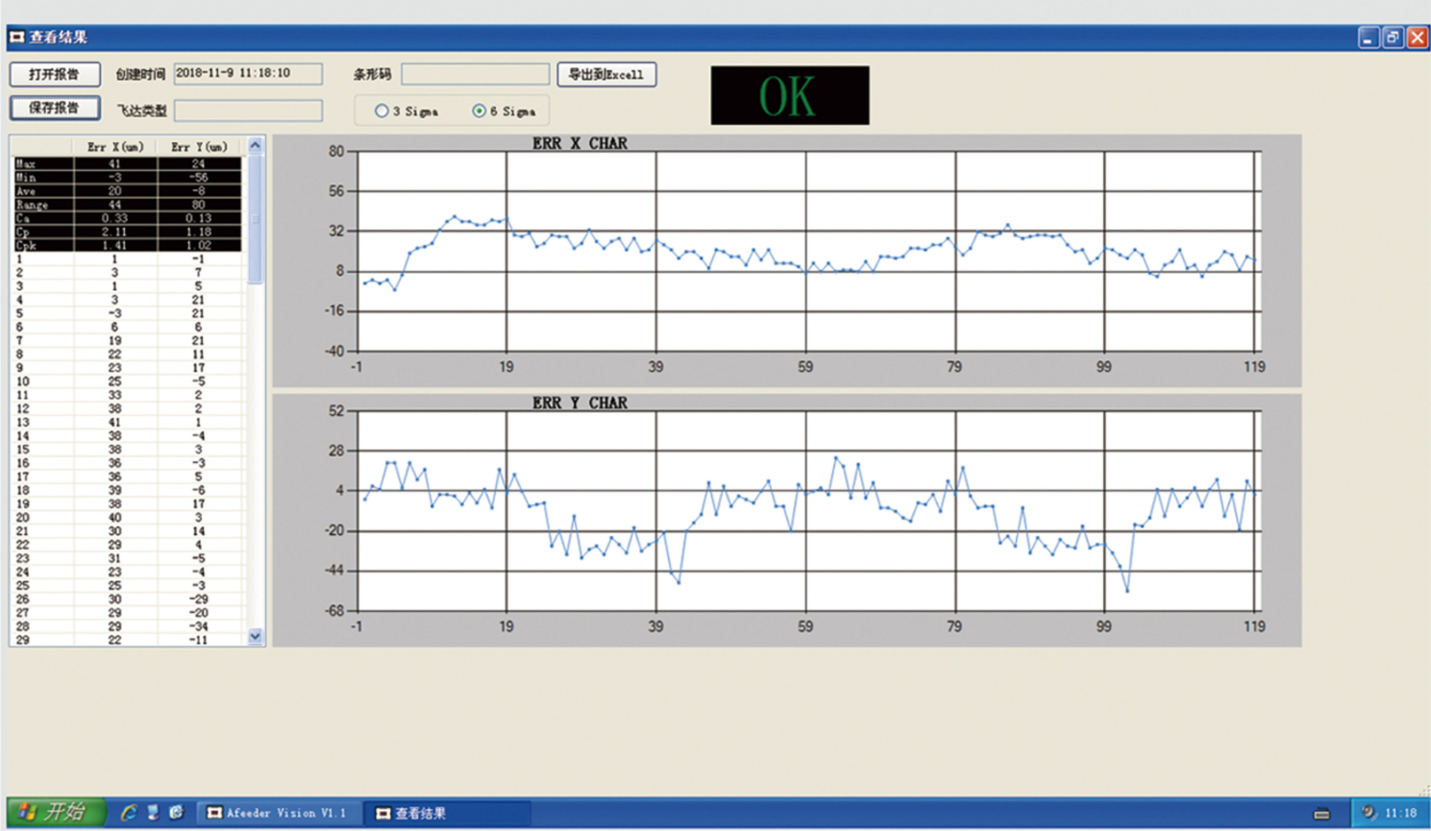Select data row number 13
The image size is (1431, 831).
pyautogui.click(x=128, y=422)
